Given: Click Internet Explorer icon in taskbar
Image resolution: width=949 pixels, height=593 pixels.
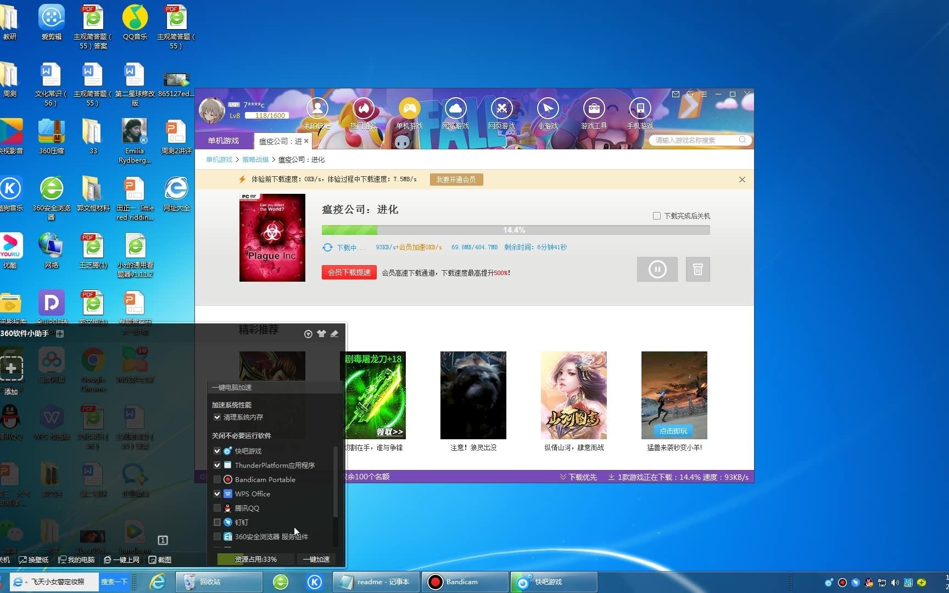Looking at the screenshot, I should (x=158, y=581).
